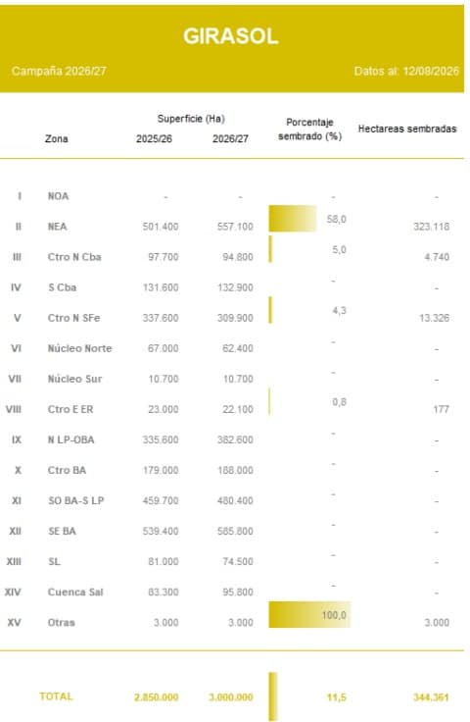
Task: Click the NEA 58,0 progress bar
Action: pyautogui.click(x=293, y=218)
